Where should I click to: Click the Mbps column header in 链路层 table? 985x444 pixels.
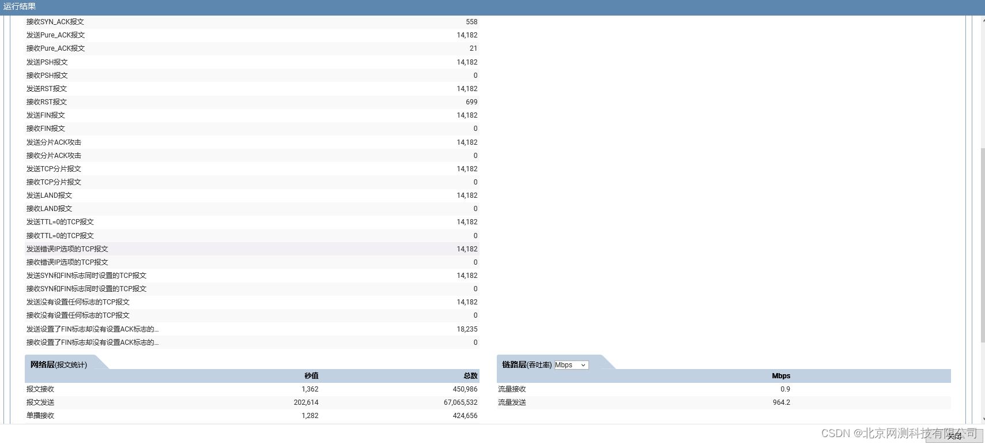click(781, 376)
